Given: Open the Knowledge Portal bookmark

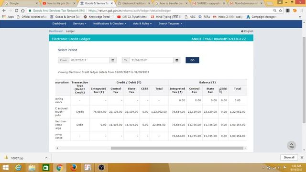Looking at the screenshot, I should click(x=98, y=17).
